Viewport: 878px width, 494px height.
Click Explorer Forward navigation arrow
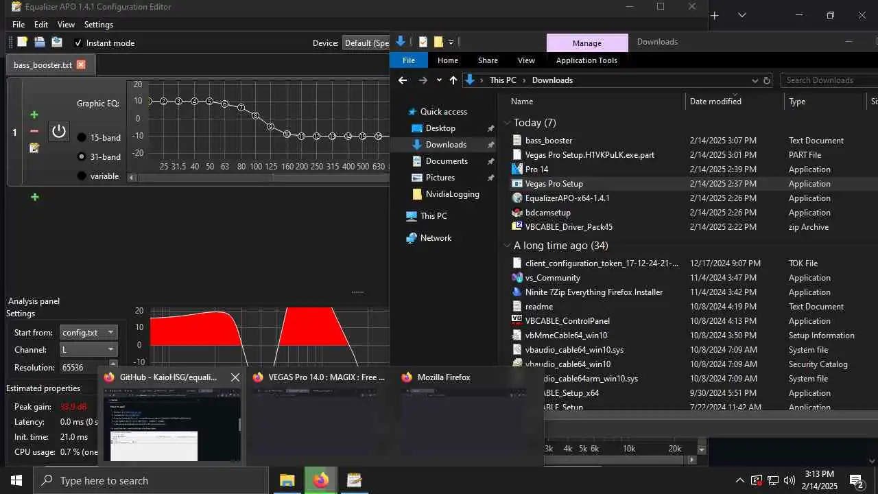[423, 80]
